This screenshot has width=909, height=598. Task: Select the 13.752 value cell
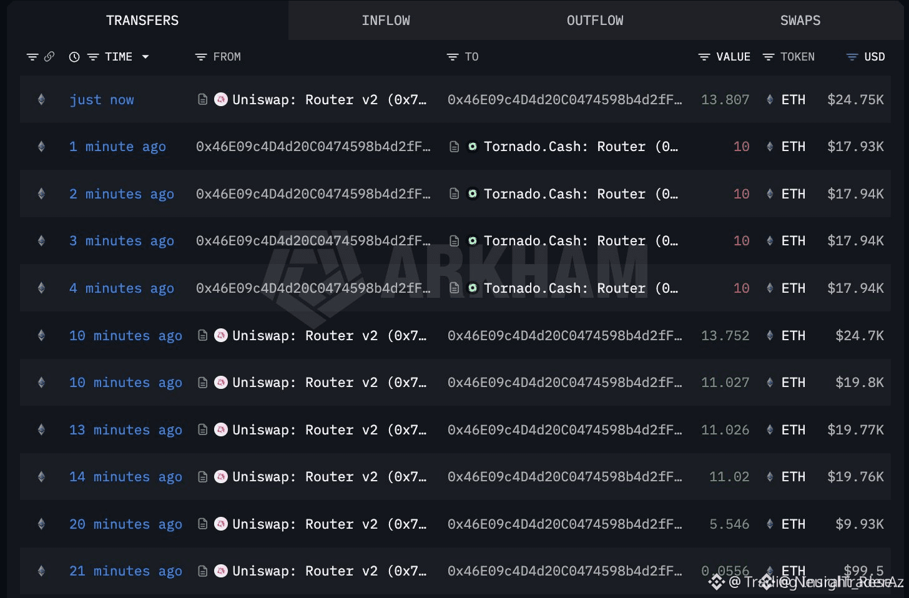click(x=725, y=336)
